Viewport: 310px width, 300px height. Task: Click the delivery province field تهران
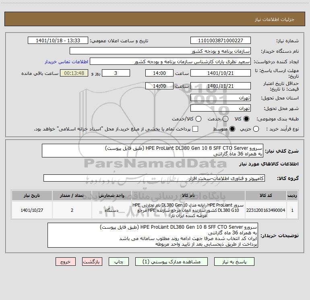pos(221,97)
